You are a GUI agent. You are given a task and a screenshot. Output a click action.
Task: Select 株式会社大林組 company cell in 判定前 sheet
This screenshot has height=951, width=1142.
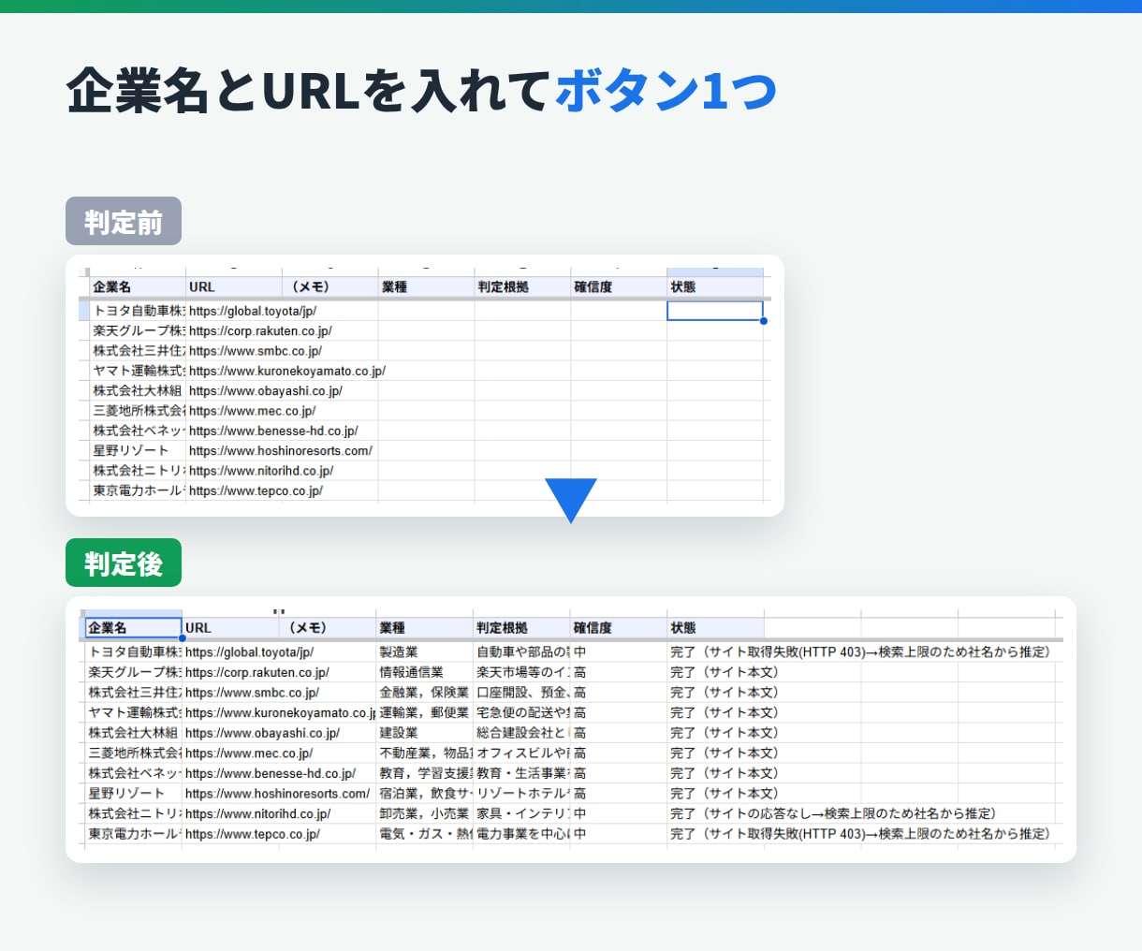[x=138, y=390]
